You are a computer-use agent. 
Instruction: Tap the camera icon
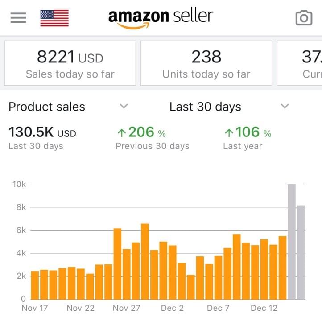click(304, 18)
